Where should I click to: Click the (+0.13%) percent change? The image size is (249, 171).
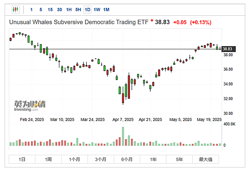pos(201,22)
